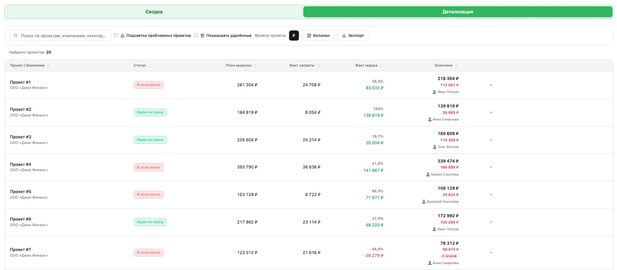Click the search magnifier icon
Viewport: 617px width, 270px height.
(x=15, y=35)
